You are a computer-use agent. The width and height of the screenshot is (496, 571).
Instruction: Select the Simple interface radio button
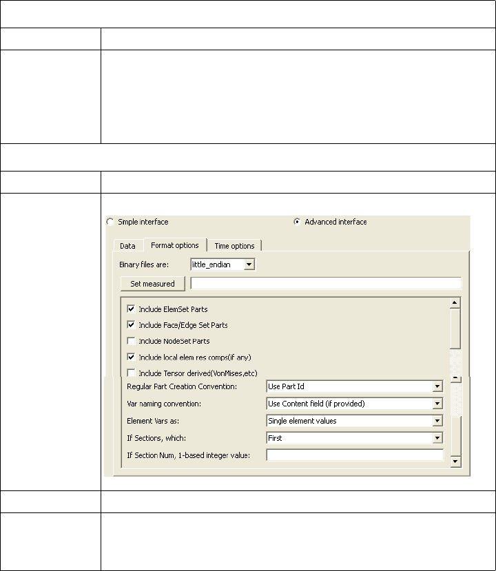[110, 222]
